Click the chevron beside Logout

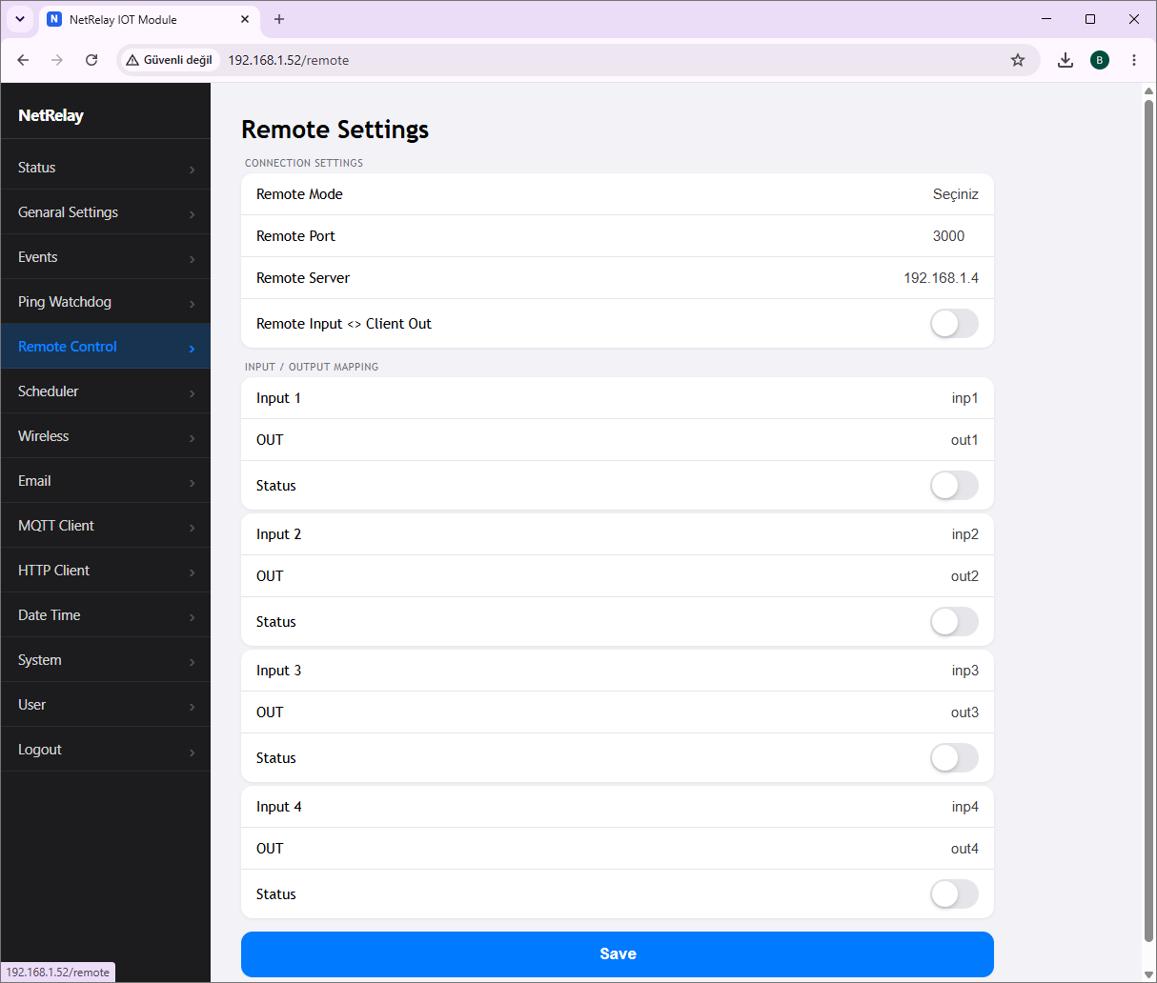point(192,752)
